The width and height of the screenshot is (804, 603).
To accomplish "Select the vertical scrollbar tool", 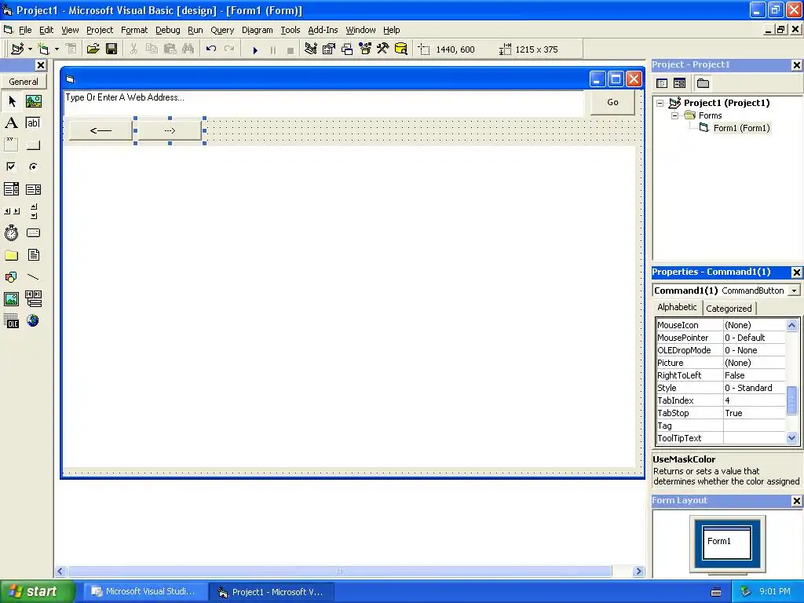I will (x=33, y=211).
